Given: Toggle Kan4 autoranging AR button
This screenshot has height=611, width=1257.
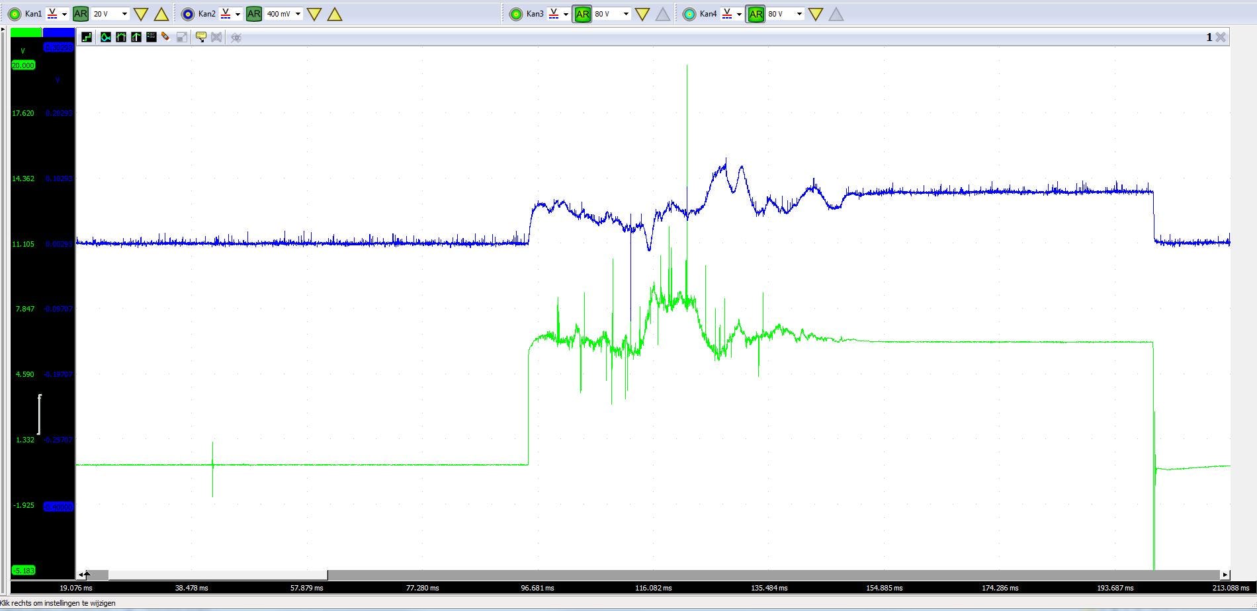Looking at the screenshot, I should [x=756, y=14].
